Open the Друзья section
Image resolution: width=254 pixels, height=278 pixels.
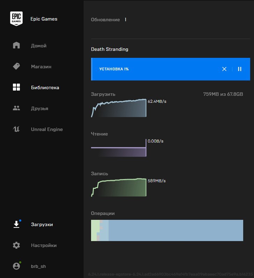[x=40, y=108]
